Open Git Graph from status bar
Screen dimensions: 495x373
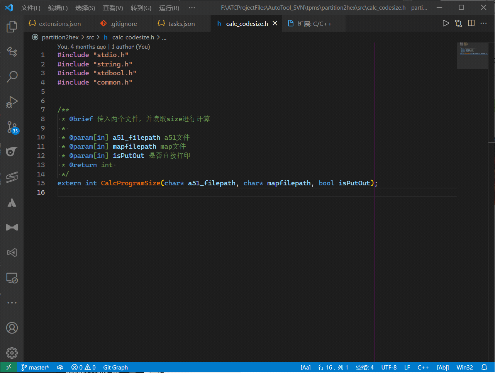coord(115,368)
